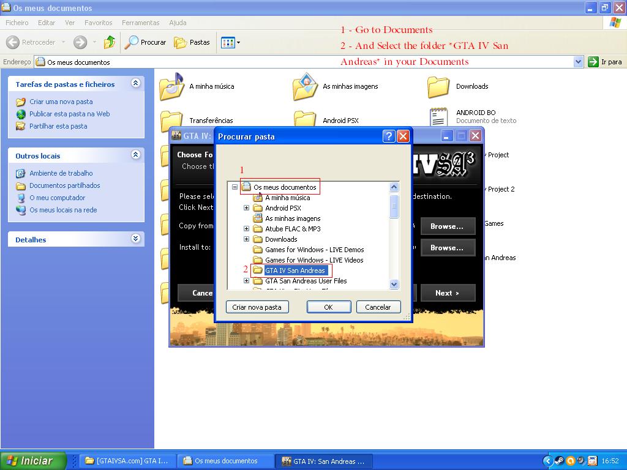This screenshot has height=470, width=627.
Task: Open Documentos partilhados link
Action: 65,185
